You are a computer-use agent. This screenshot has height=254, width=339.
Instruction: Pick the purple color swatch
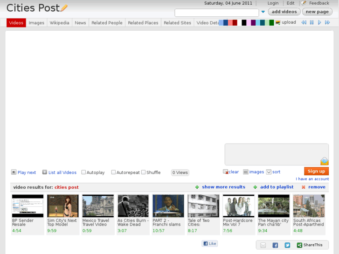253,22
